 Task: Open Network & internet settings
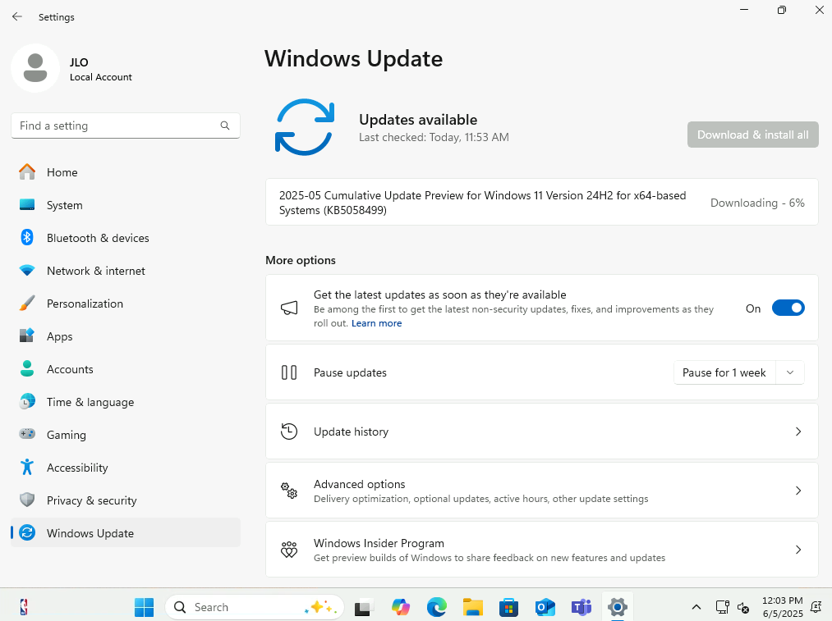tap(125, 270)
